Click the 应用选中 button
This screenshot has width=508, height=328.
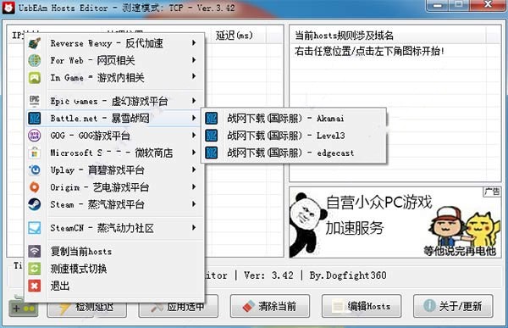click(x=178, y=306)
